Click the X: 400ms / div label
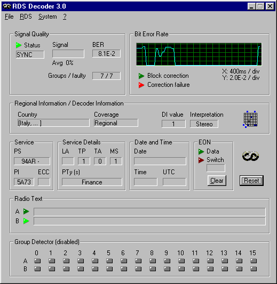277x284 pixels. point(241,71)
